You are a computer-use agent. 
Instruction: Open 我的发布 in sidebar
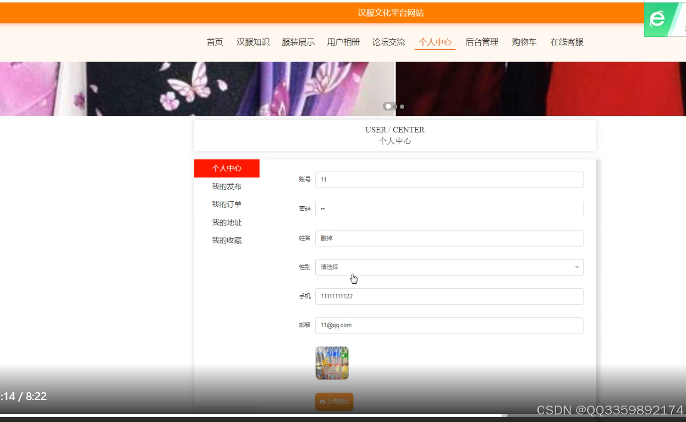click(x=227, y=186)
